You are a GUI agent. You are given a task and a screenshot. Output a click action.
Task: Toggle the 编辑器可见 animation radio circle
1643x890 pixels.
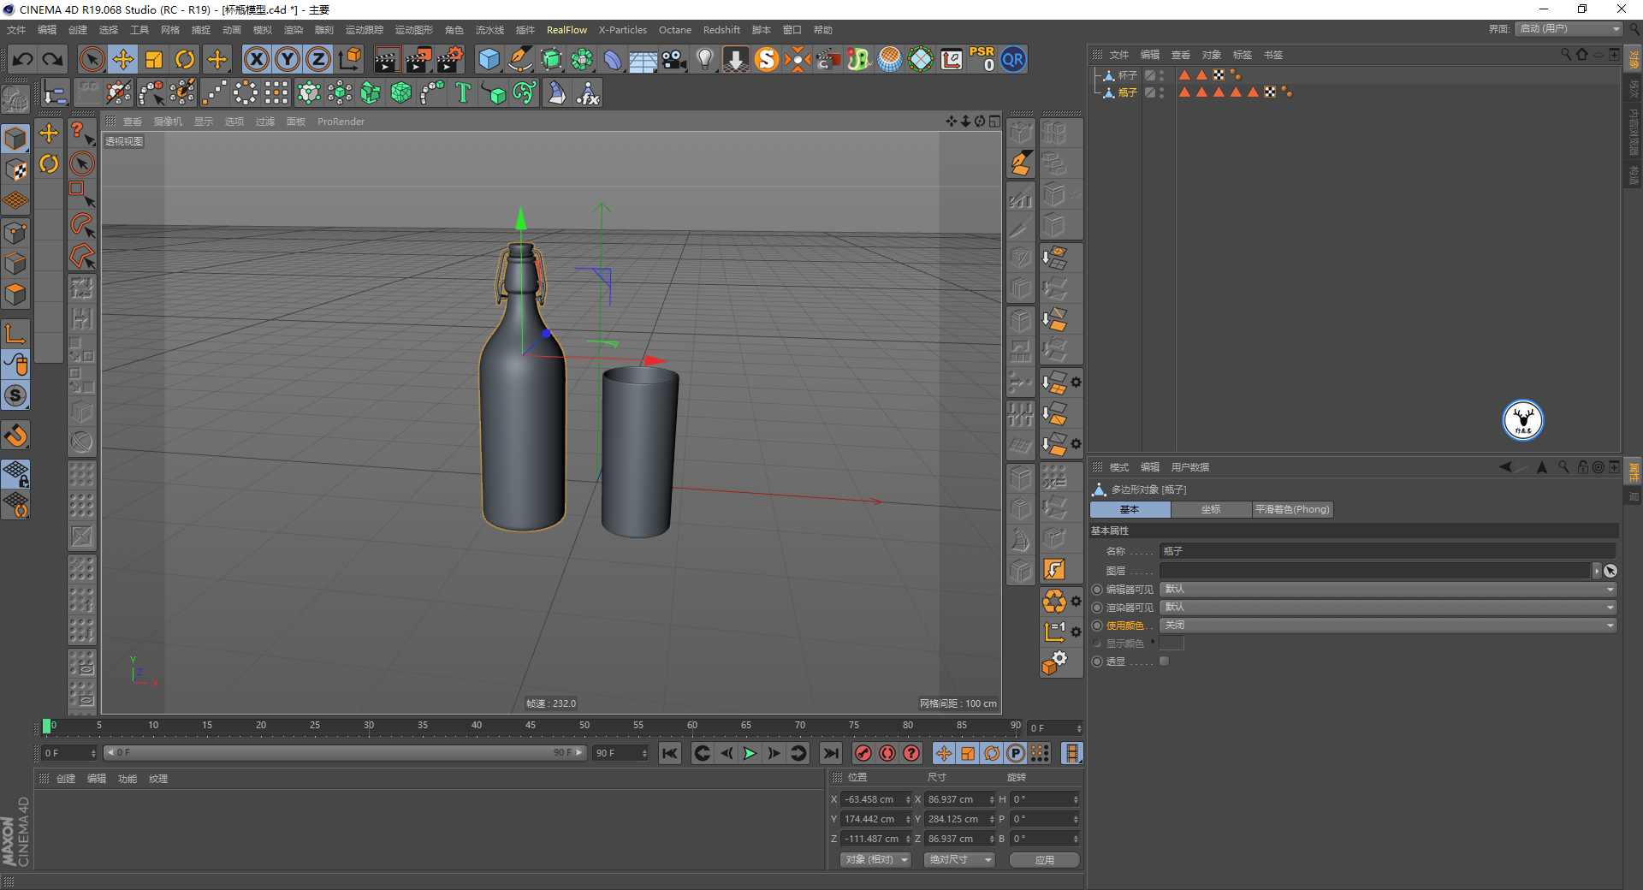point(1097,590)
